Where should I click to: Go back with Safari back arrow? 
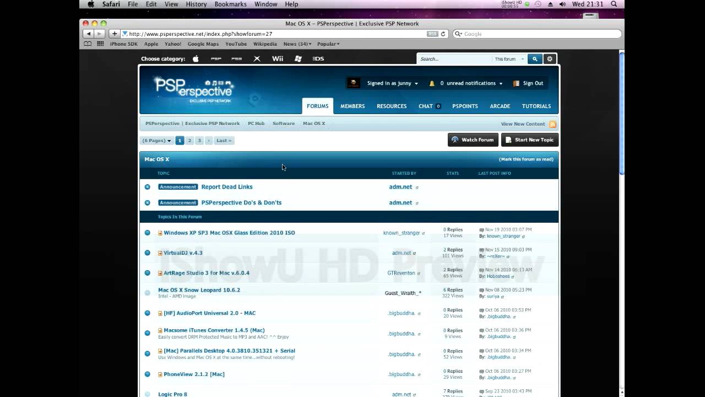tap(89, 34)
